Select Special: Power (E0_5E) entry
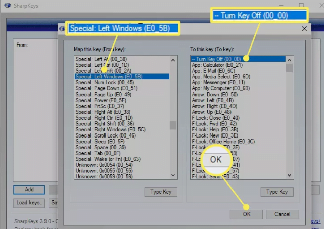 (x=100, y=100)
